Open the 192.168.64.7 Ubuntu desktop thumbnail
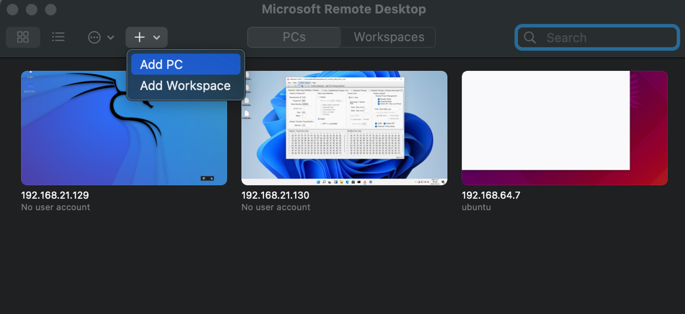Screen dimensions: 685x314 click(x=565, y=128)
